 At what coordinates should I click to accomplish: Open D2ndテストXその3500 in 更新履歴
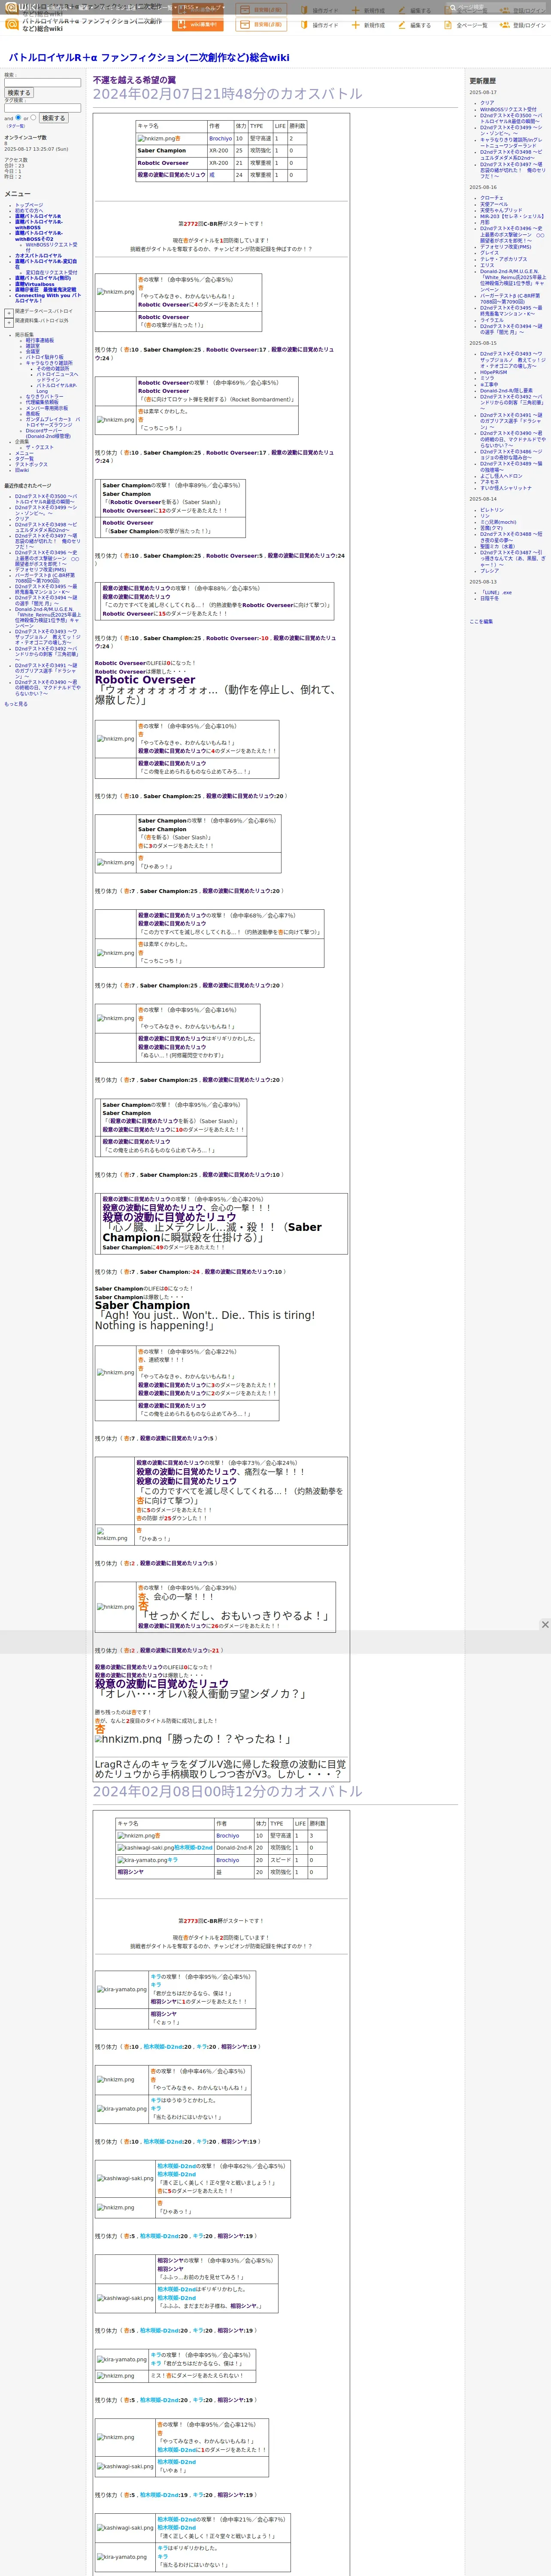(512, 118)
